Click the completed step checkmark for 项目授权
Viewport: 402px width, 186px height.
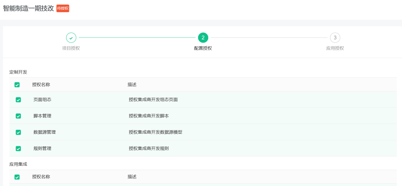coord(71,38)
